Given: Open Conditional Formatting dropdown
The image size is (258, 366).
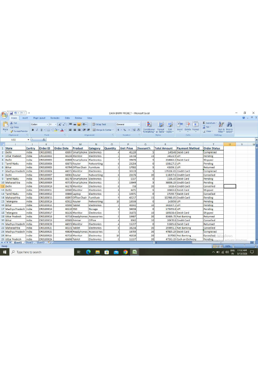Looking at the screenshot, I should (149, 127).
